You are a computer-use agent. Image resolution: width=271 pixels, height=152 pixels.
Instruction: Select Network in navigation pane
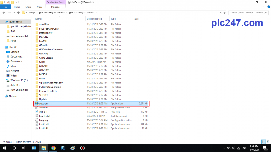tap(13, 96)
